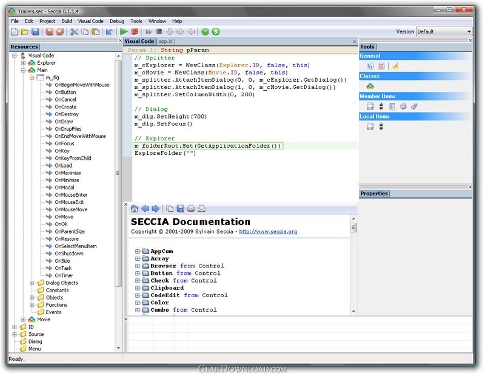
Task: Print the documentation with the printer icon
Action: 191,209
